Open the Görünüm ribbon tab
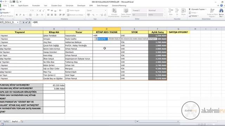This screenshot has height=126, width=225. click(70, 6)
